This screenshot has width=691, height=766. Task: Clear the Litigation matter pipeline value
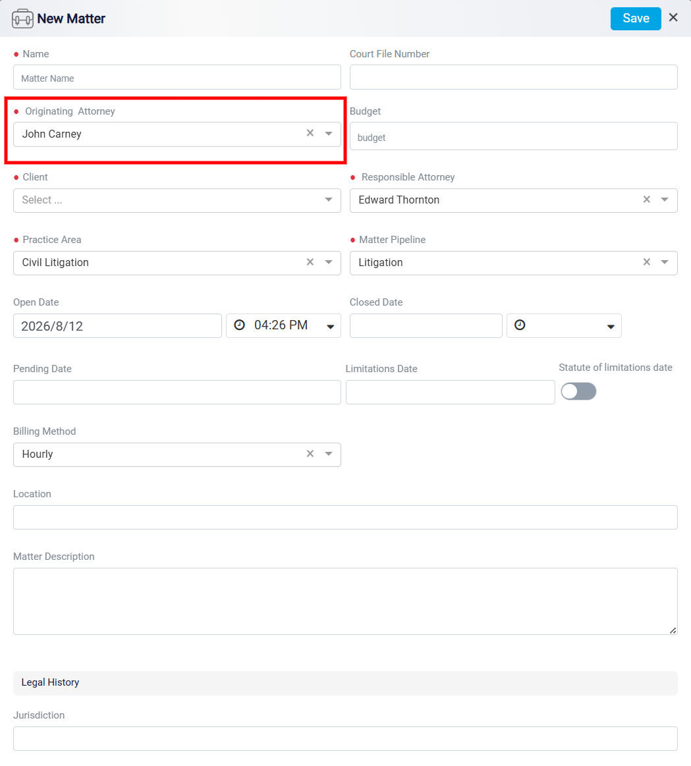click(646, 262)
